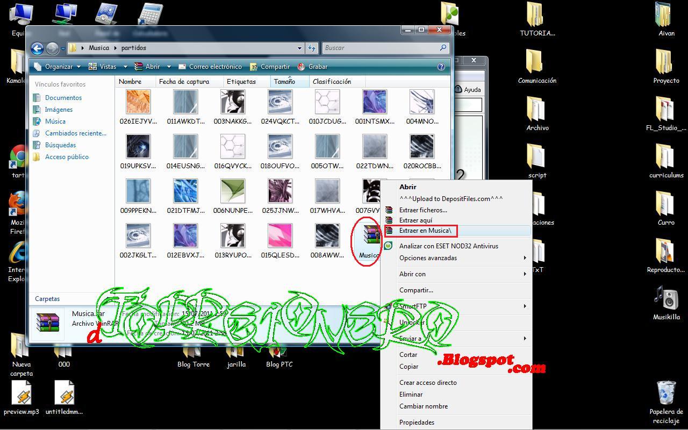
Task: Click the refresh button beside address bar
Action: click(x=312, y=48)
